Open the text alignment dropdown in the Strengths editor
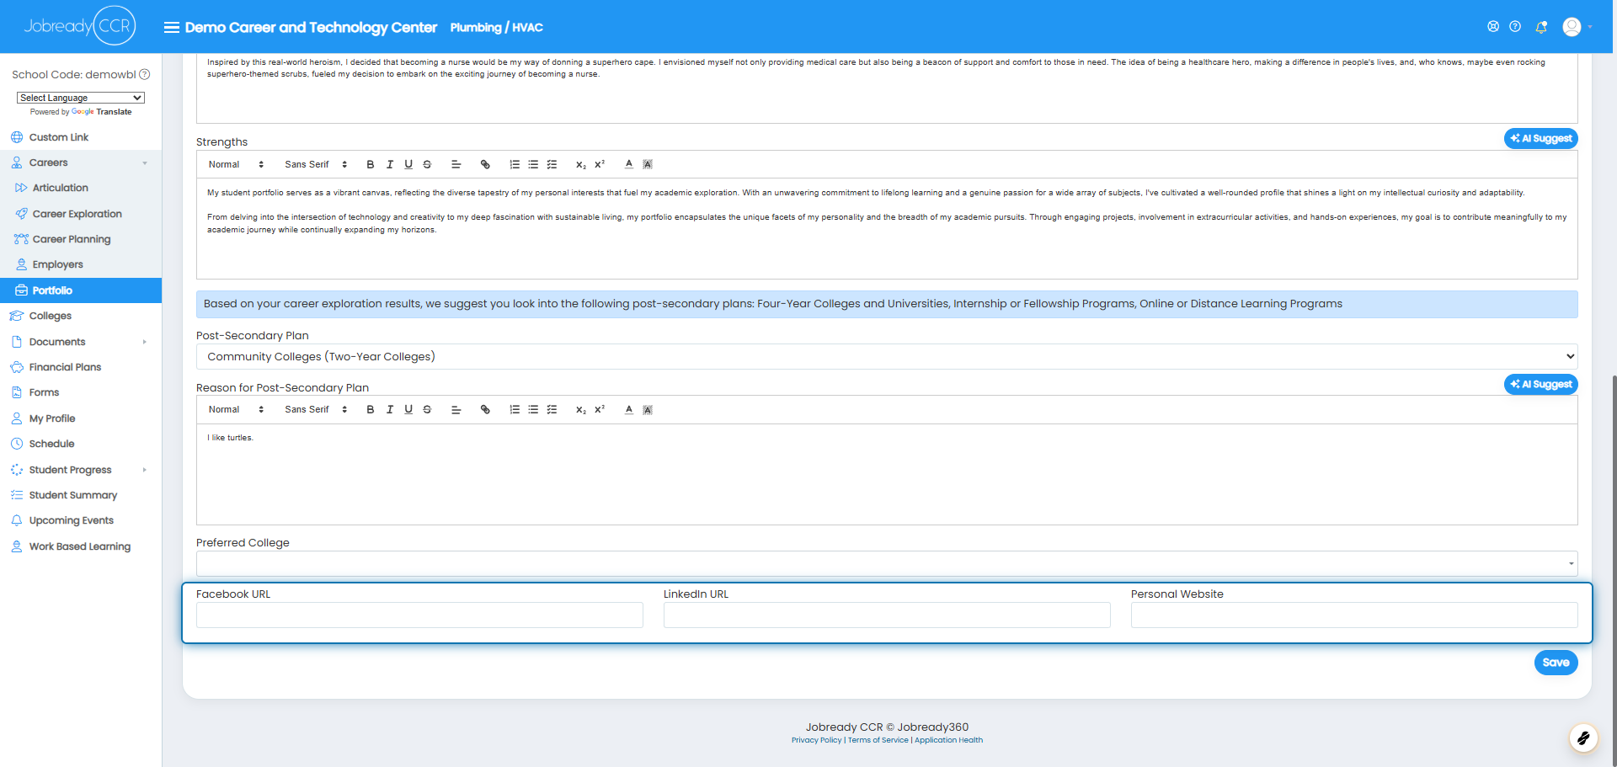 tap(456, 164)
